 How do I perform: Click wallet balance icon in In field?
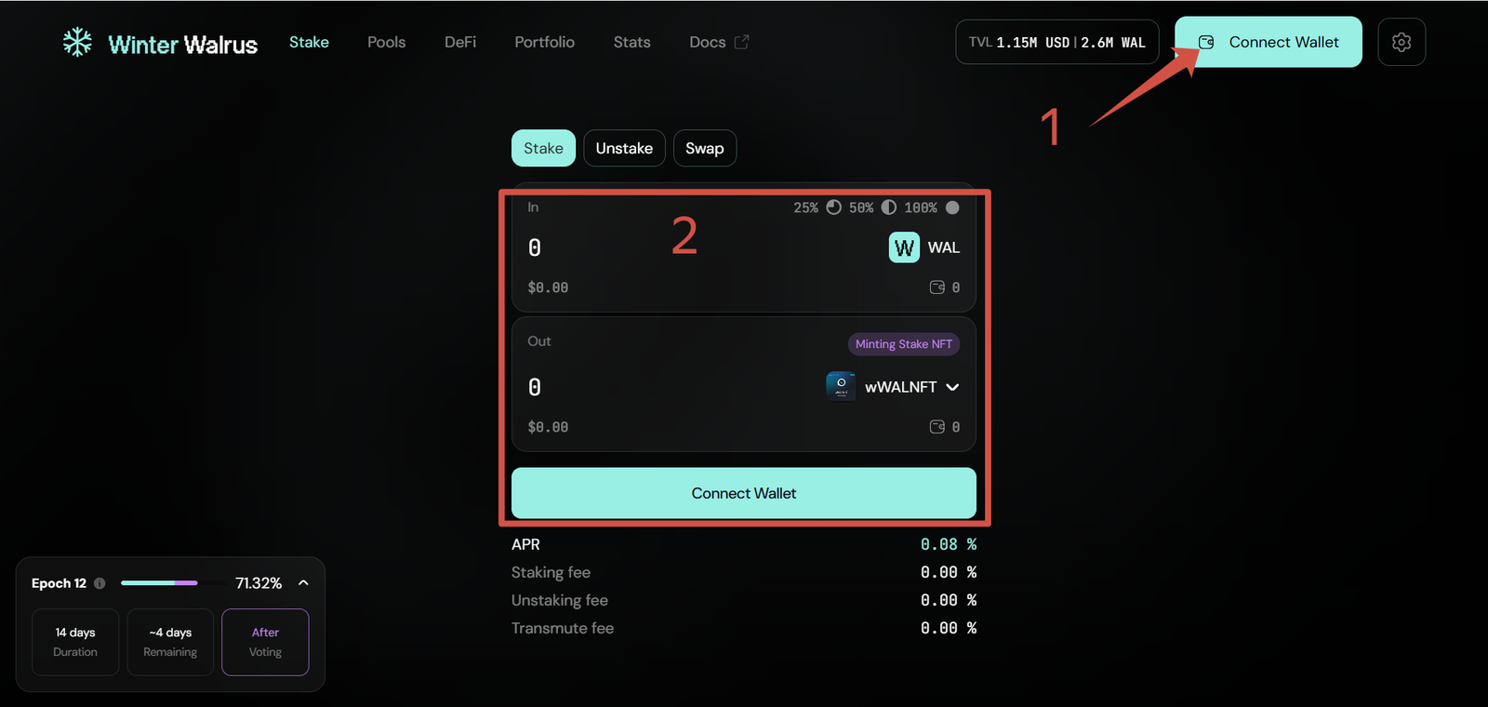(937, 287)
